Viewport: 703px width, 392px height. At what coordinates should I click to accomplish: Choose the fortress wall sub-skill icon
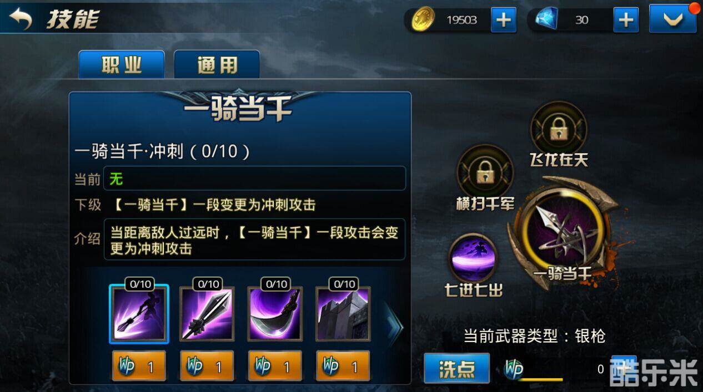pyautogui.click(x=343, y=314)
